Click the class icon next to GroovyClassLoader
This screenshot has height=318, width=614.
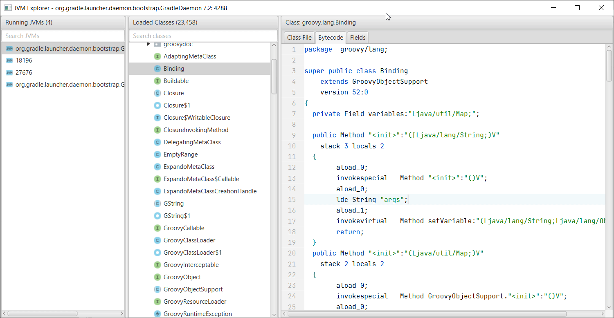157,240
